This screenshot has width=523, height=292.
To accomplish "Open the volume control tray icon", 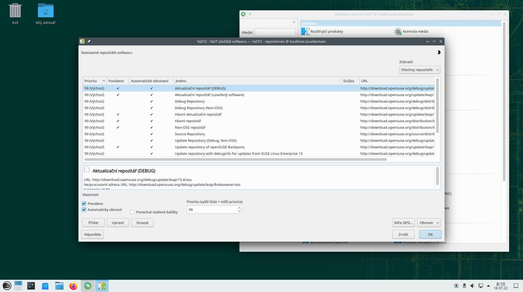I will [x=472, y=286].
